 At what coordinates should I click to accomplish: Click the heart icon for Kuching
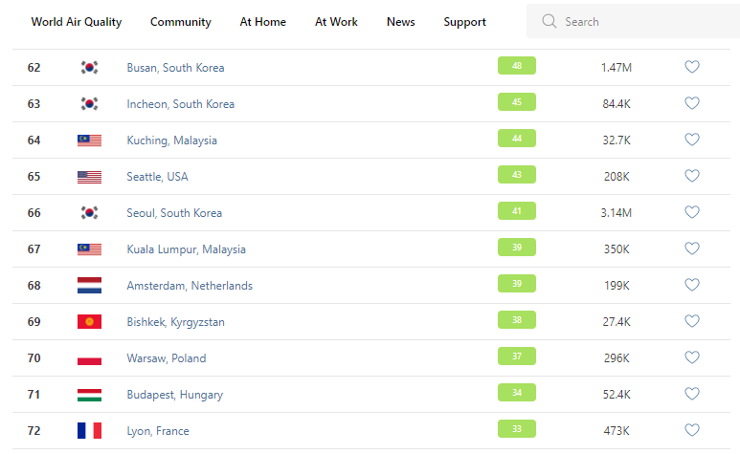tap(692, 140)
